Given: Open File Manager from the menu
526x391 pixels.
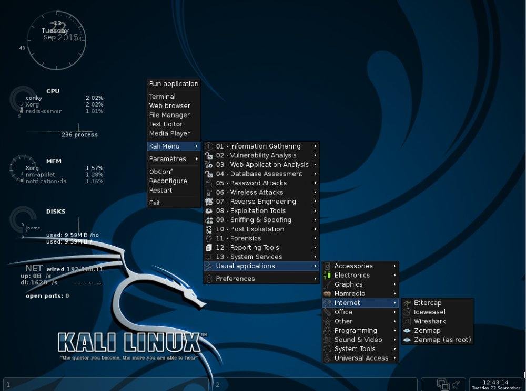Looking at the screenshot, I should pos(174,115).
